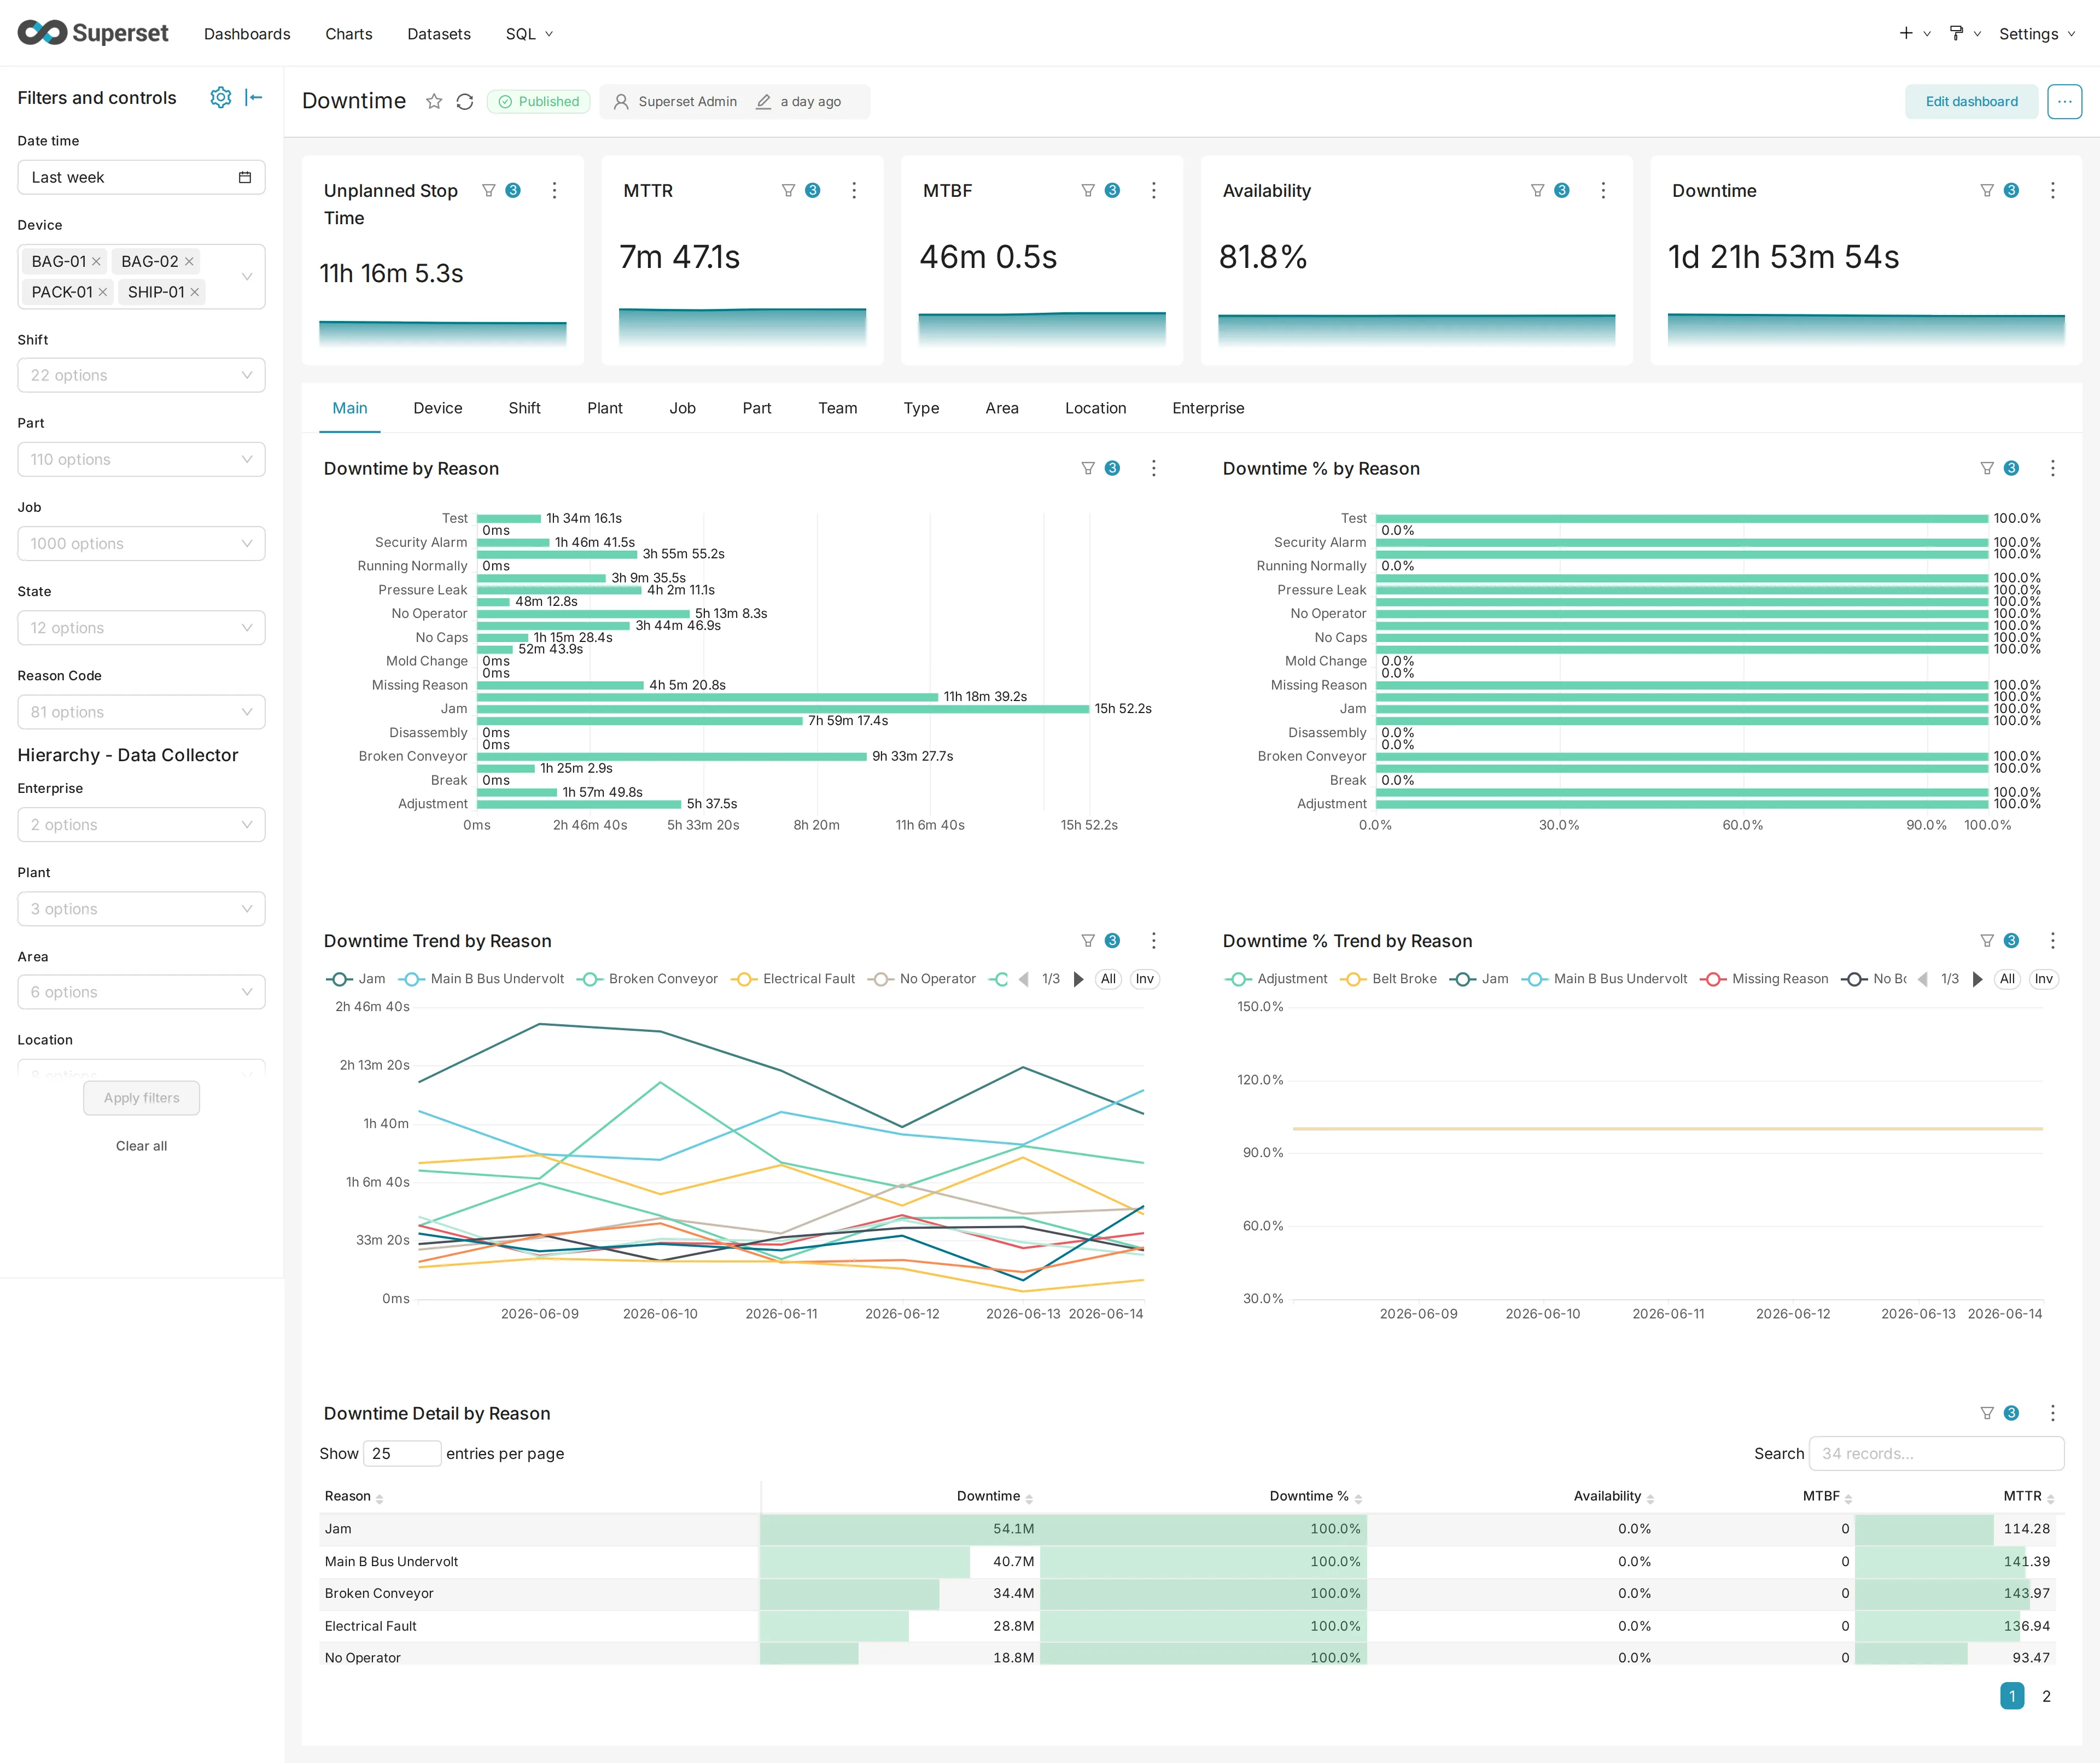Screen dimensions: 2100x1763
Task: Remove the PACK-01 device tag
Action: coord(102,292)
